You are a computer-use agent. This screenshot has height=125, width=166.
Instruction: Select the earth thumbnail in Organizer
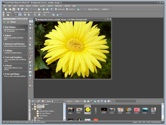click(x=104, y=109)
